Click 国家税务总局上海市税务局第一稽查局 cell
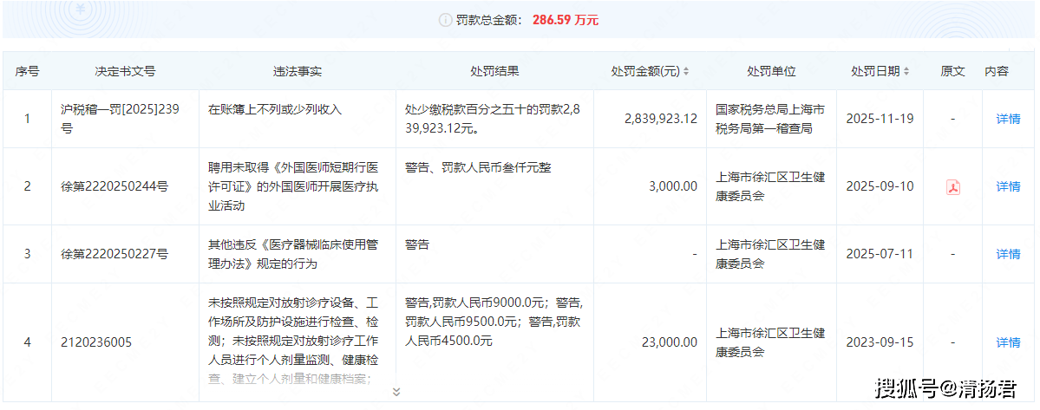The width and height of the screenshot is (1040, 410). (x=771, y=120)
